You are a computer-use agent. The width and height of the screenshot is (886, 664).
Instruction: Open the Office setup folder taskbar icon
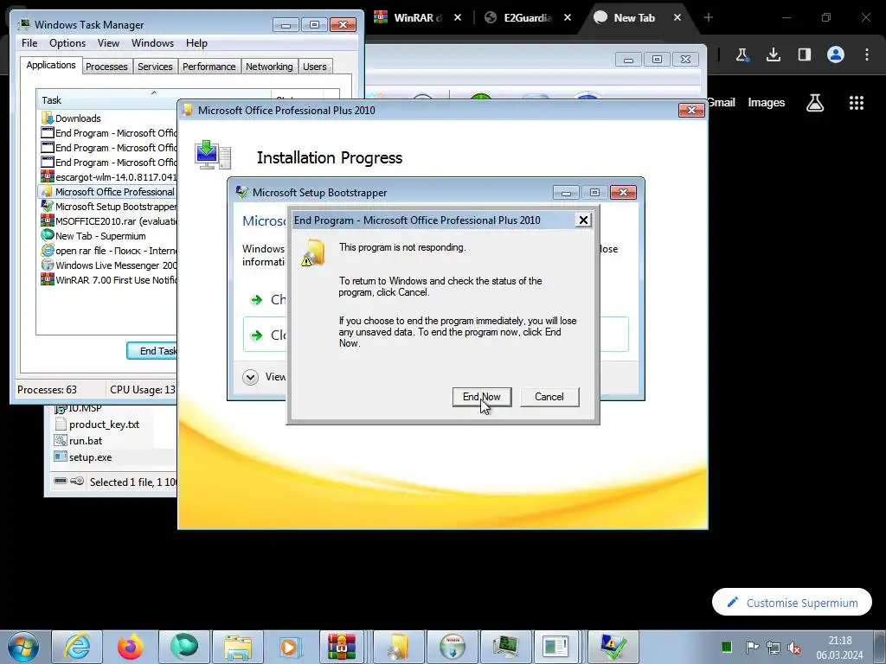click(x=398, y=647)
